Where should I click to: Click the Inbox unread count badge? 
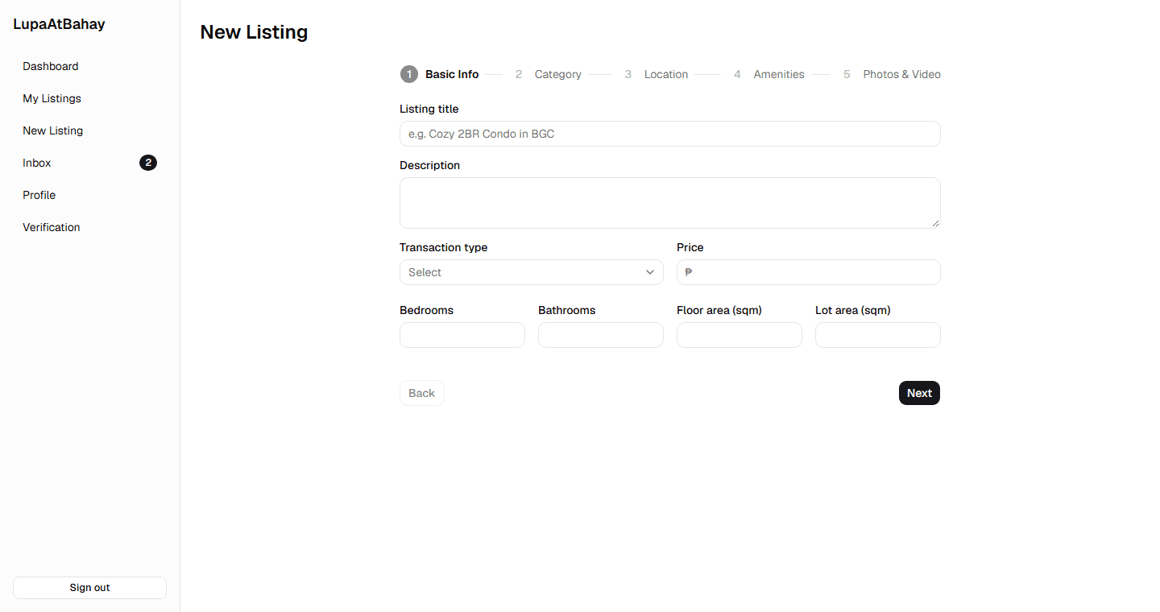coord(148,163)
